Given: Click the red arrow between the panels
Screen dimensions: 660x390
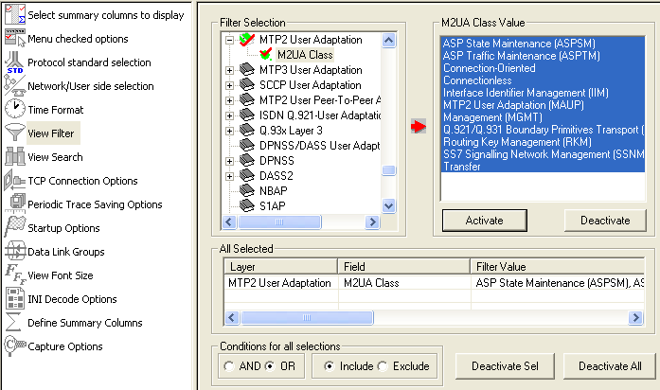Looking at the screenshot, I should pyautogui.click(x=419, y=126).
